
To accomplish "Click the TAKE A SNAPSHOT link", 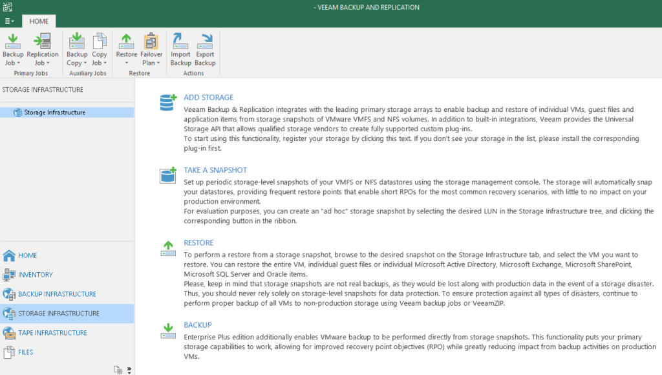I will click(x=215, y=170).
